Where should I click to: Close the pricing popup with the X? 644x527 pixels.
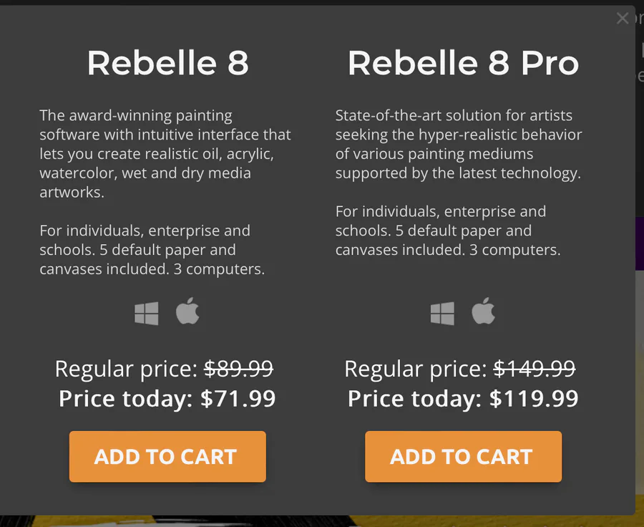click(623, 19)
